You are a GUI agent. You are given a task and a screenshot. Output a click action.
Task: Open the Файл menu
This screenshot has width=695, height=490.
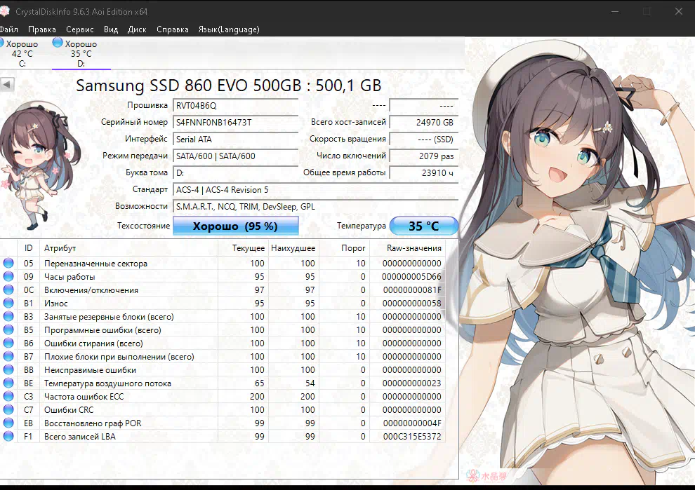(x=9, y=29)
